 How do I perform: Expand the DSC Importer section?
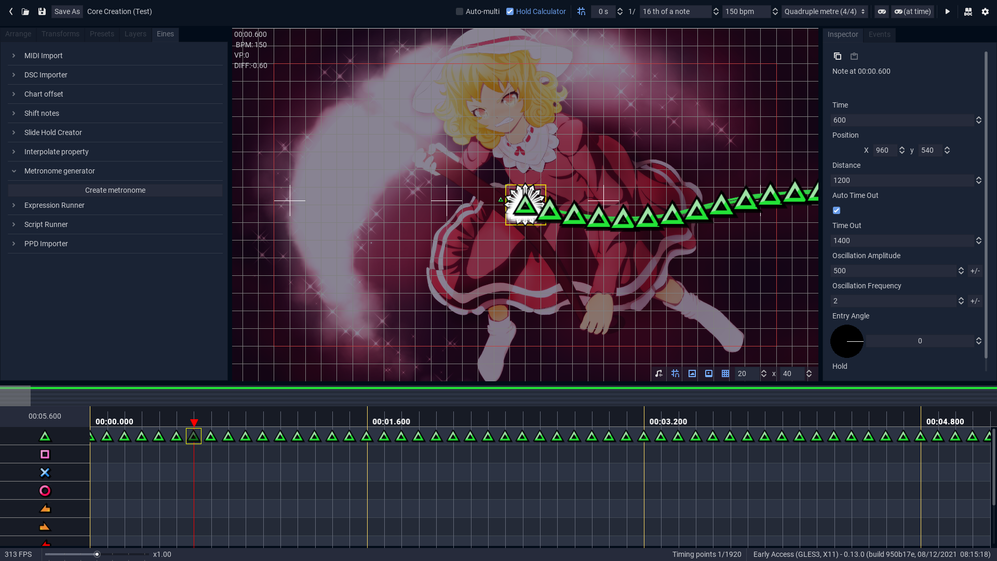pyautogui.click(x=115, y=75)
